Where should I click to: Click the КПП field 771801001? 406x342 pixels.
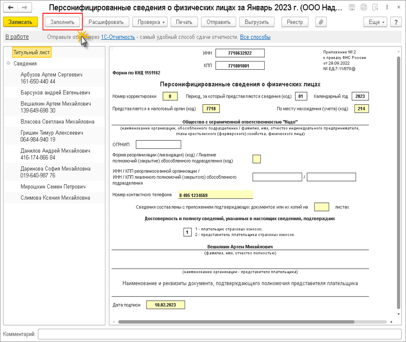240,66
